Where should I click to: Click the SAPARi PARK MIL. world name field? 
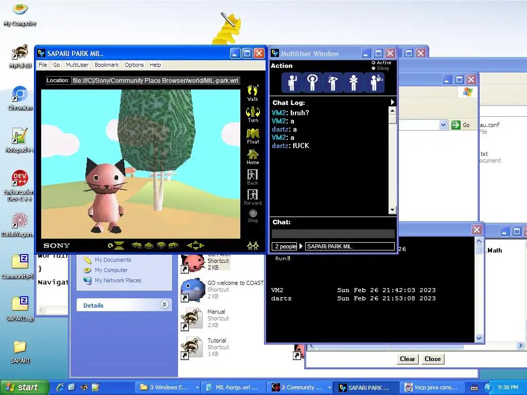pos(350,246)
